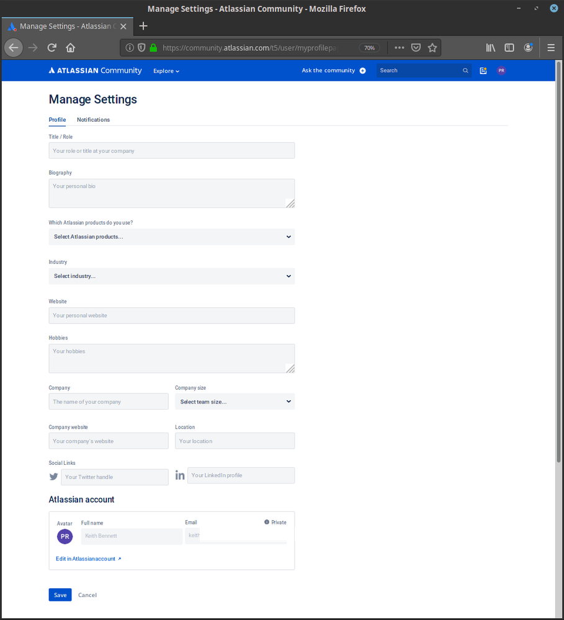This screenshot has width=564, height=620.
Task: Open page actions three-dot menu
Action: pyautogui.click(x=399, y=48)
